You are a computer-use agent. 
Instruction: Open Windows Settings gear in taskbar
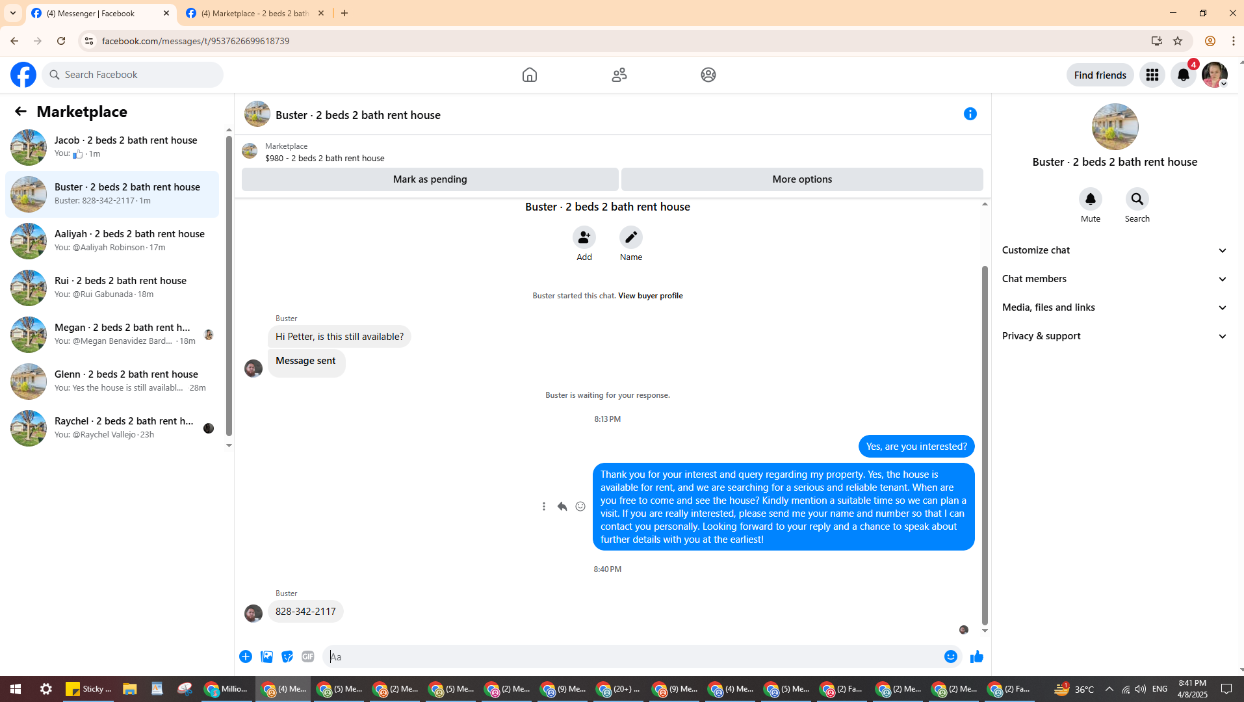[46, 689]
